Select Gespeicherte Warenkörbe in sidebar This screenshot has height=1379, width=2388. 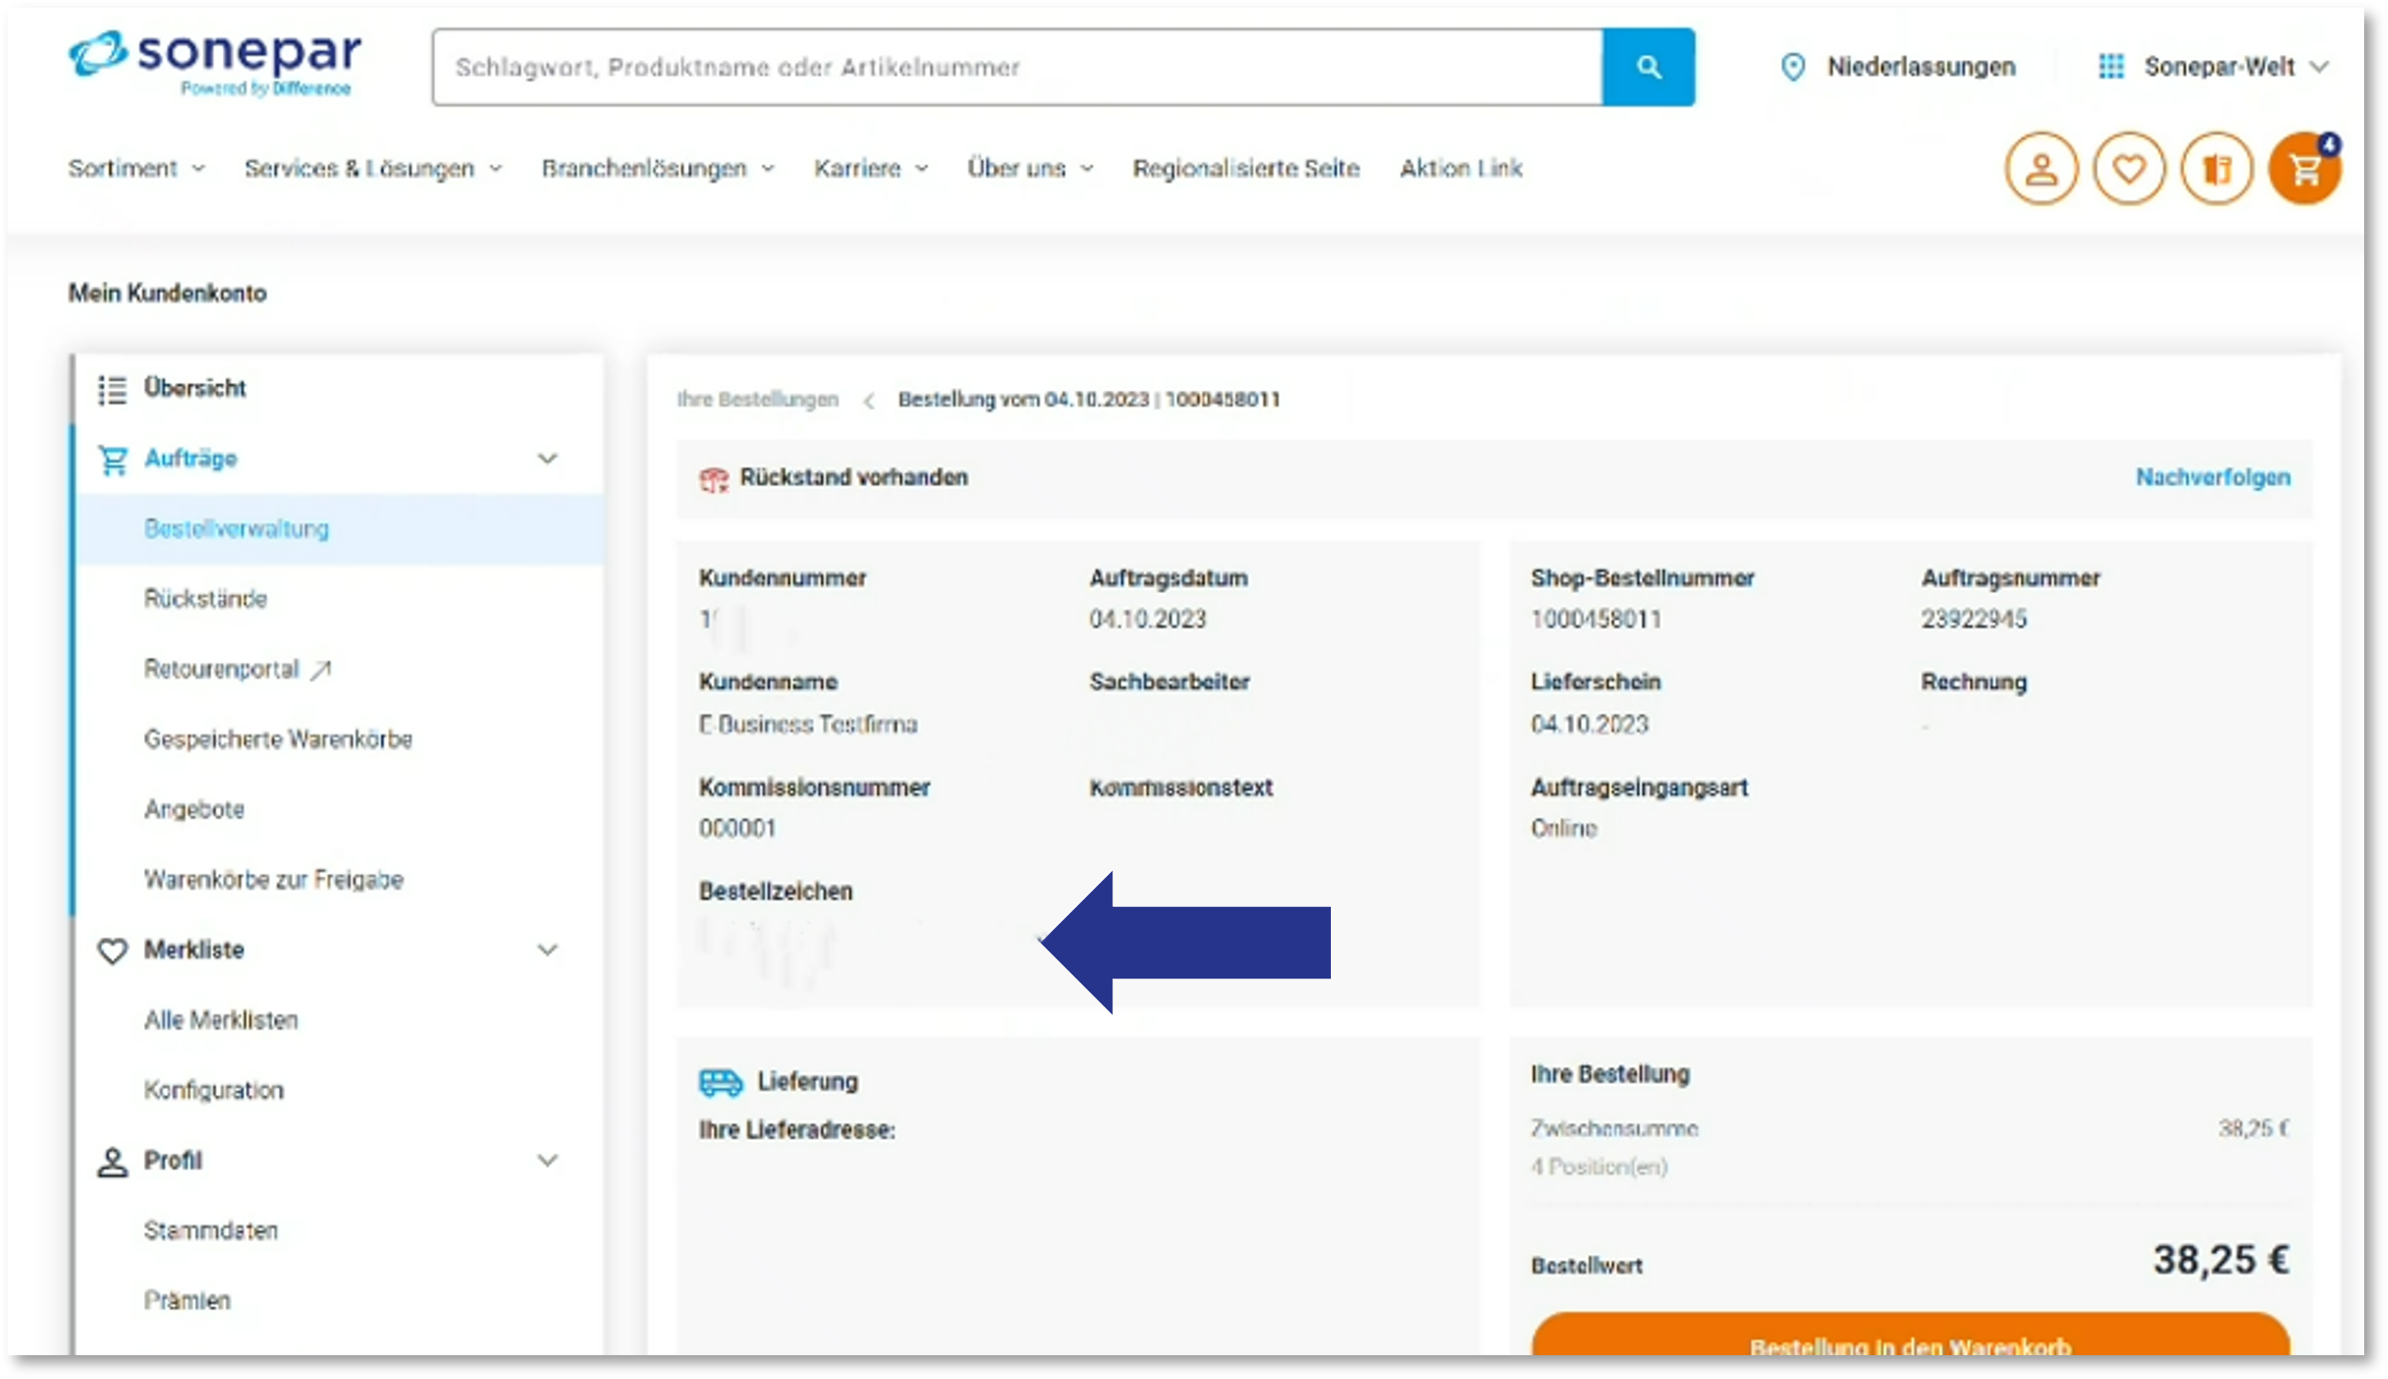point(279,740)
